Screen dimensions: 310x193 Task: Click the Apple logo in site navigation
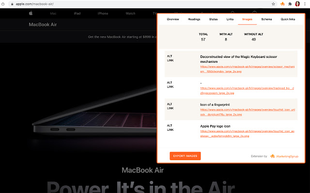31,13
